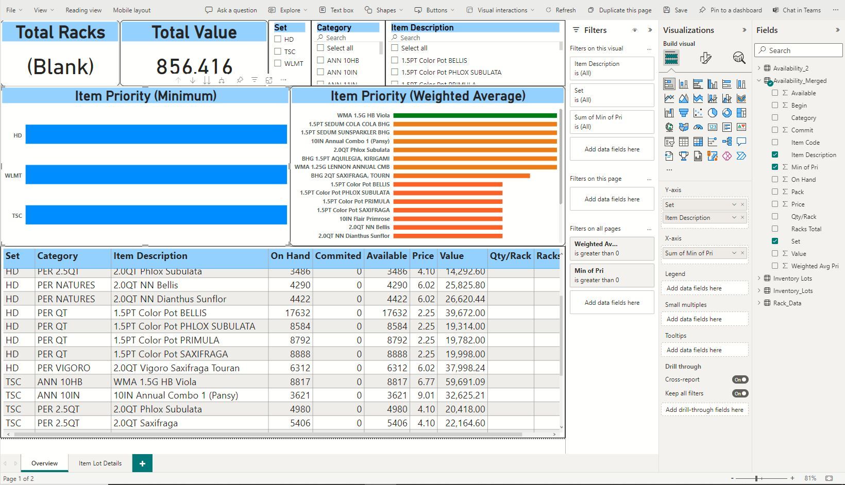
Task: Select the scatter chart visualization icon
Action: 698,112
